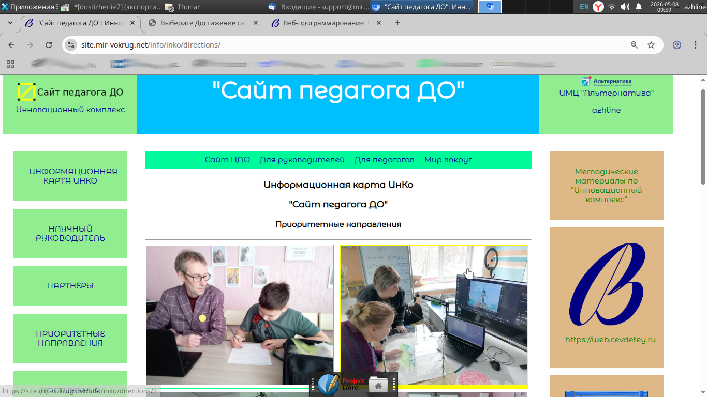Viewport: 707px width, 397px height.
Task: Click the Информационная карта ИнКо heading
Action: point(338,185)
